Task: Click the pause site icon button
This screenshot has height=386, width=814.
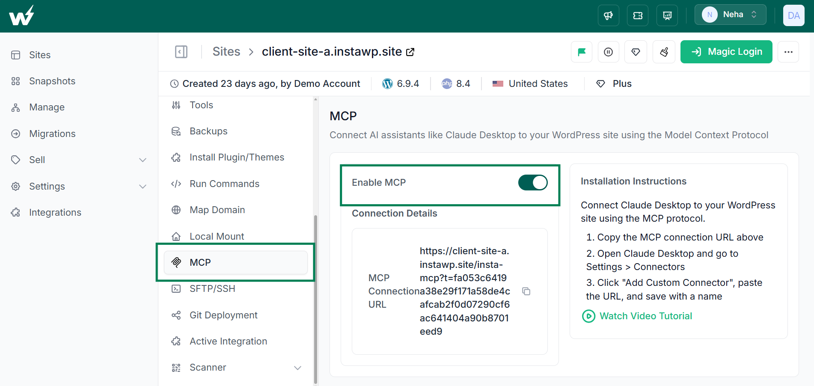Action: pos(608,52)
